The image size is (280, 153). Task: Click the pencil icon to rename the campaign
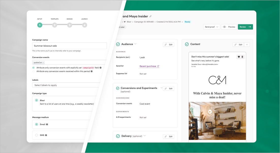pos(151,16)
